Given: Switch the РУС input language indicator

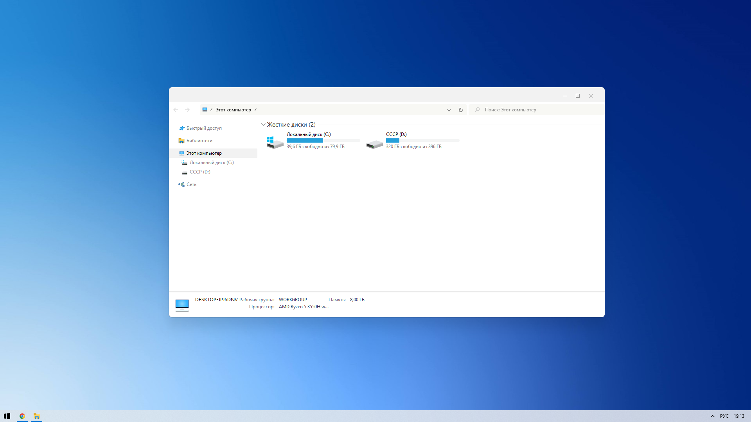Looking at the screenshot, I should (724, 416).
